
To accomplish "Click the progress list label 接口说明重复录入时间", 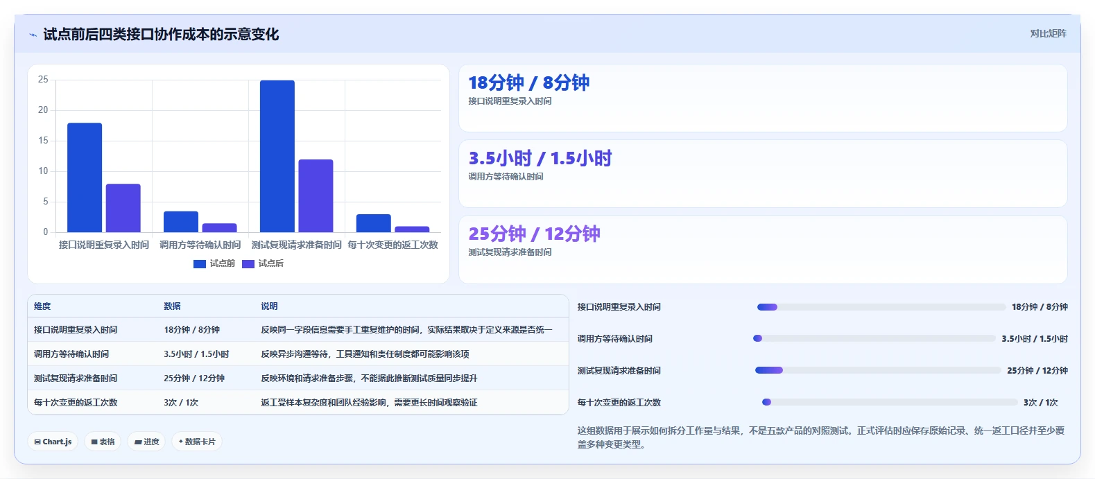I will 619,307.
